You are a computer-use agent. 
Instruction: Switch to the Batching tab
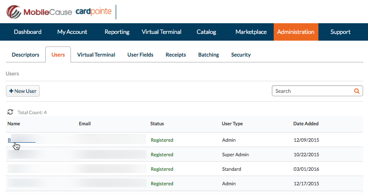point(209,55)
